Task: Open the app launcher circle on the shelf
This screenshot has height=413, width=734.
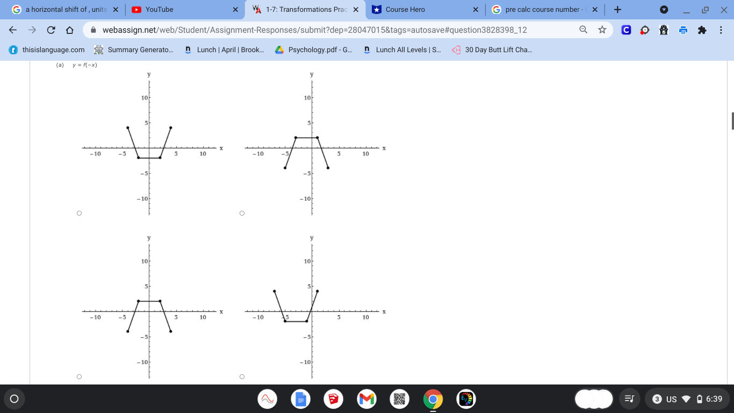Action: click(x=15, y=399)
